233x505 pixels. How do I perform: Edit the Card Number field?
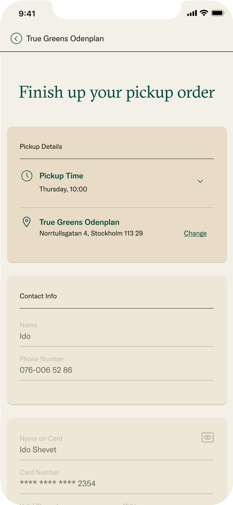pyautogui.click(x=116, y=484)
